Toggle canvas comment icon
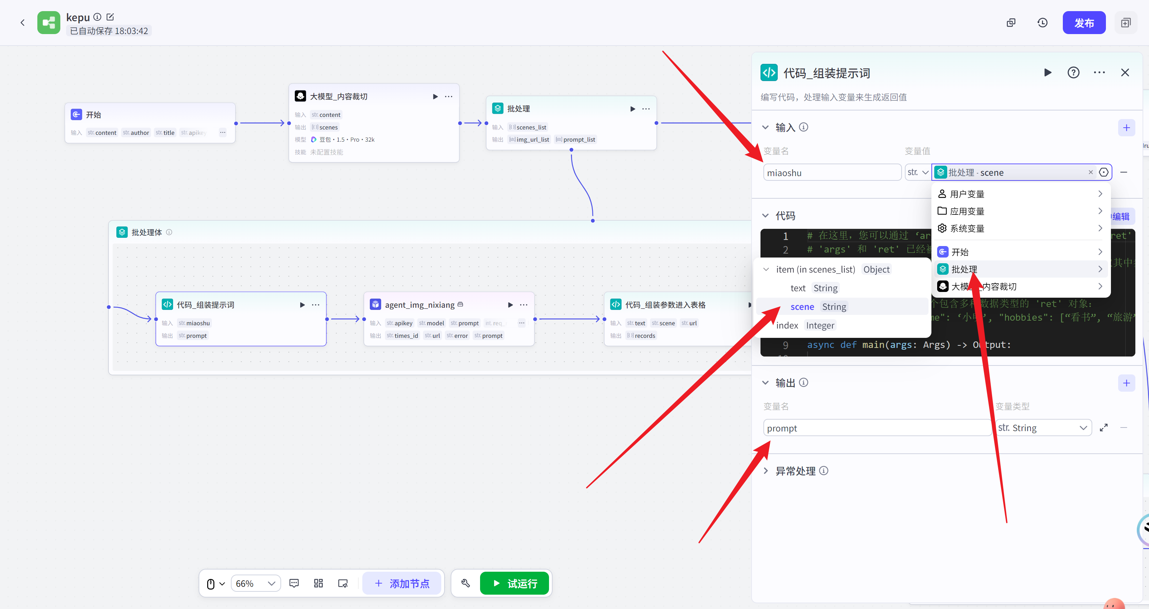Image resolution: width=1149 pixels, height=609 pixels. tap(294, 584)
